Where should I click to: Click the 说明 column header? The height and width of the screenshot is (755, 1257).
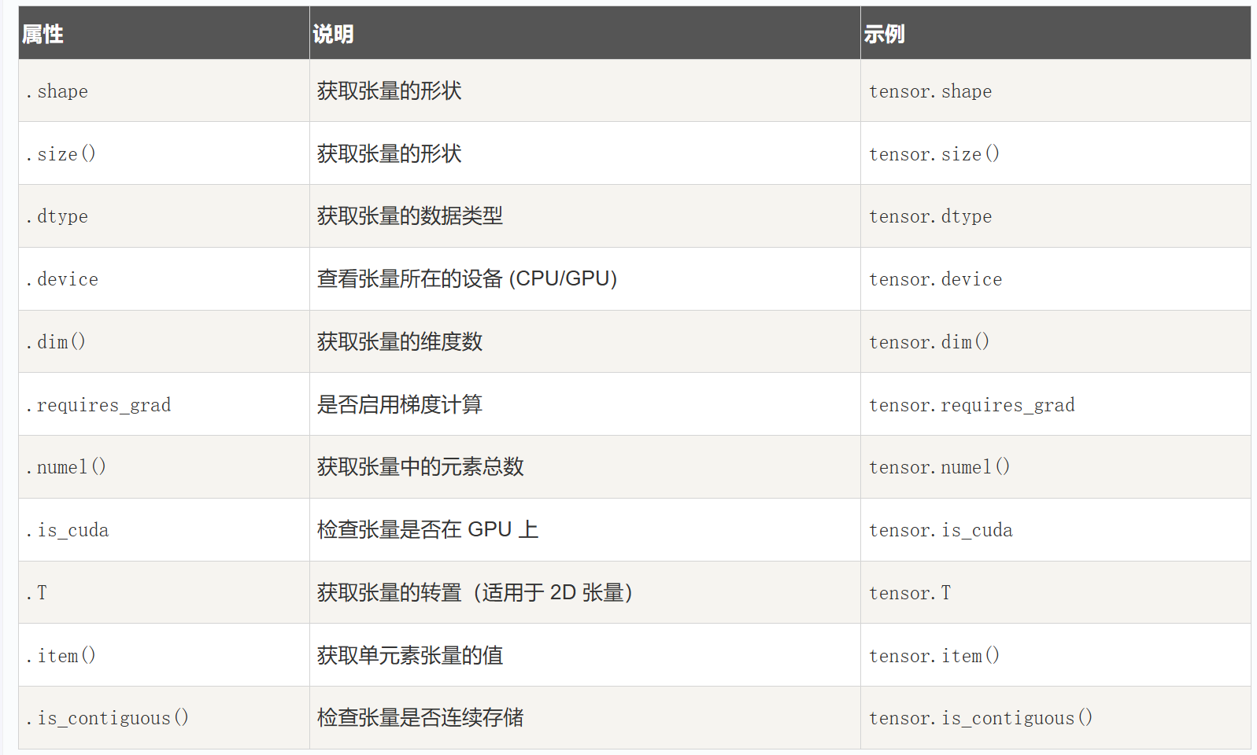(333, 34)
